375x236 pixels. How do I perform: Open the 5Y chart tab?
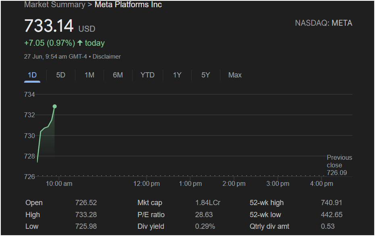click(206, 75)
